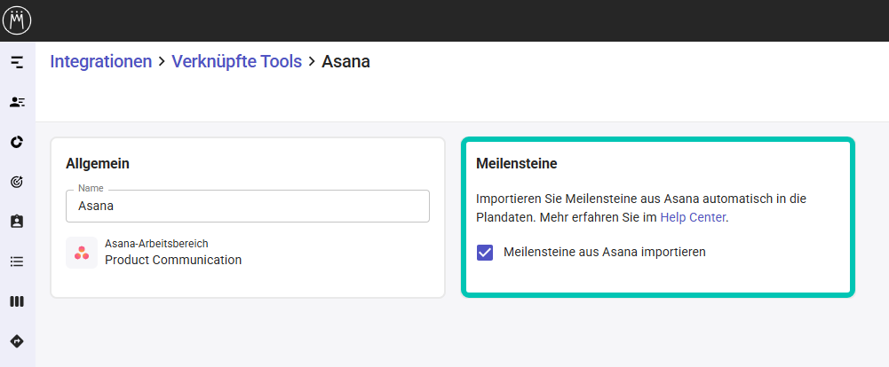This screenshot has width=889, height=367.
Task: Go to Integrationen breadcrumb
Action: [x=101, y=61]
